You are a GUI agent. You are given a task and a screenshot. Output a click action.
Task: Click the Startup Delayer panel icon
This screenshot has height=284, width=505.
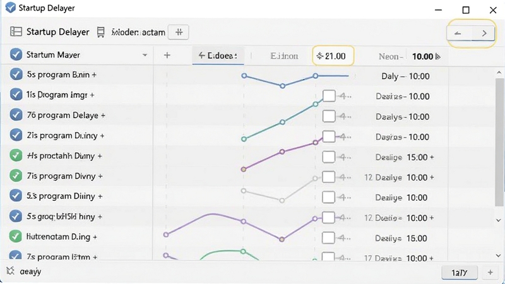pyautogui.click(x=16, y=32)
